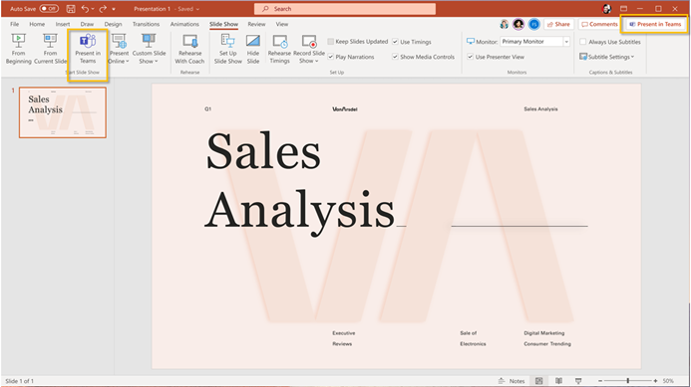Start Rehearse Timings
The height and width of the screenshot is (387, 691).
point(279,49)
